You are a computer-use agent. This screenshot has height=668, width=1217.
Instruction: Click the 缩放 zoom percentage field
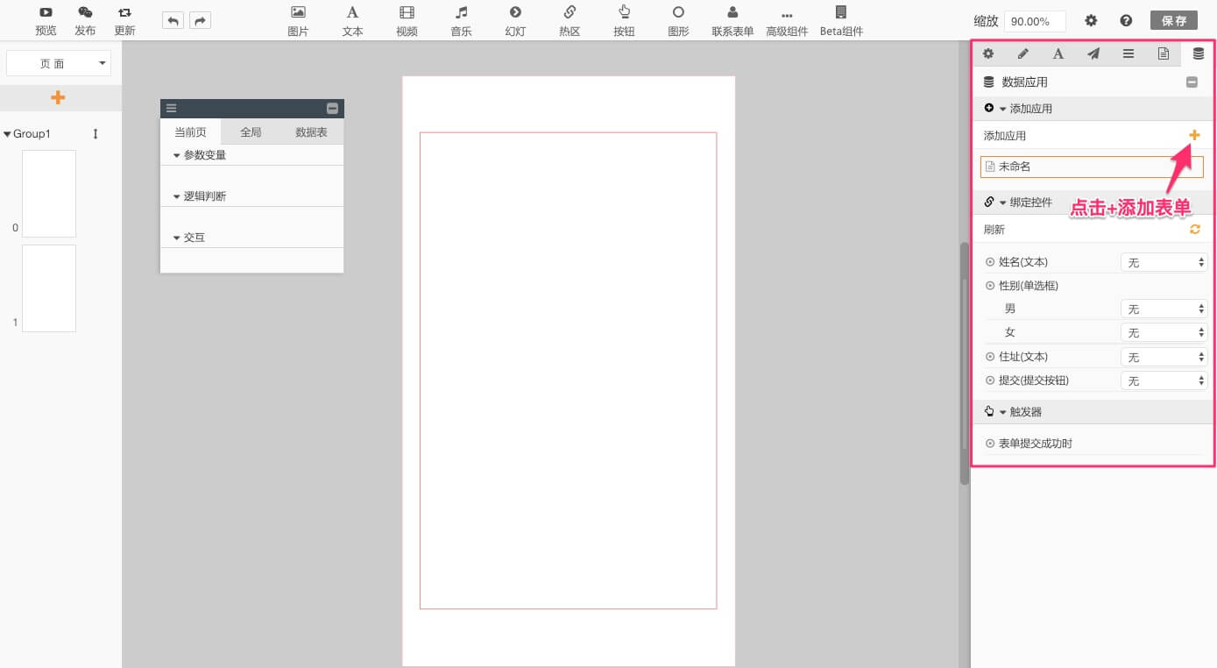point(1034,21)
